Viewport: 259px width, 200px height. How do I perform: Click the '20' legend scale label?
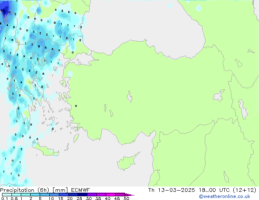(x=70, y=198)
